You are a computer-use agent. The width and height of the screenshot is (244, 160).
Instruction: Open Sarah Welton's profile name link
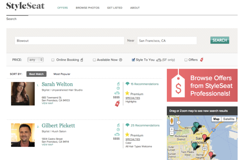pyautogui.click(x=57, y=84)
